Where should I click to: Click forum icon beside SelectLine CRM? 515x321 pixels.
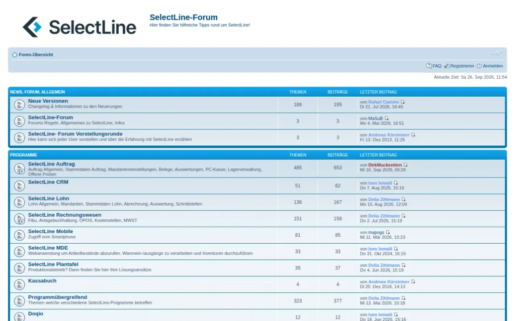[20, 186]
